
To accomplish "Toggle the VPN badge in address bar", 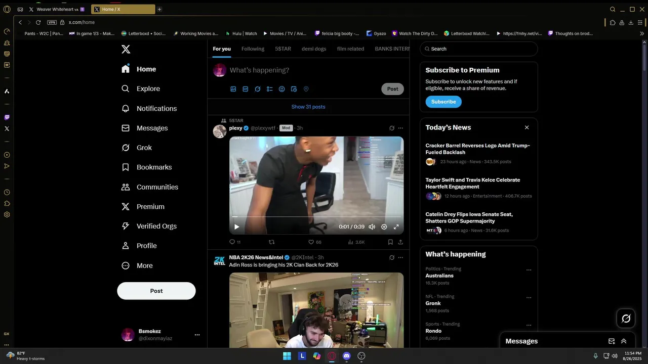I will (52, 22).
